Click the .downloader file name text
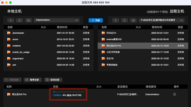 tap(18, 33)
